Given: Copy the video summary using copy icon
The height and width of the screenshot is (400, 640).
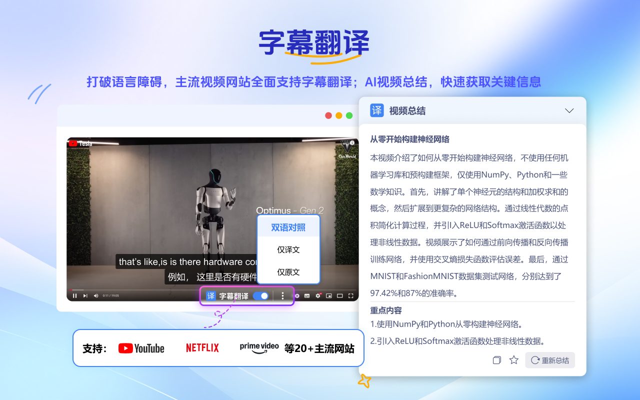Looking at the screenshot, I should click(x=496, y=360).
